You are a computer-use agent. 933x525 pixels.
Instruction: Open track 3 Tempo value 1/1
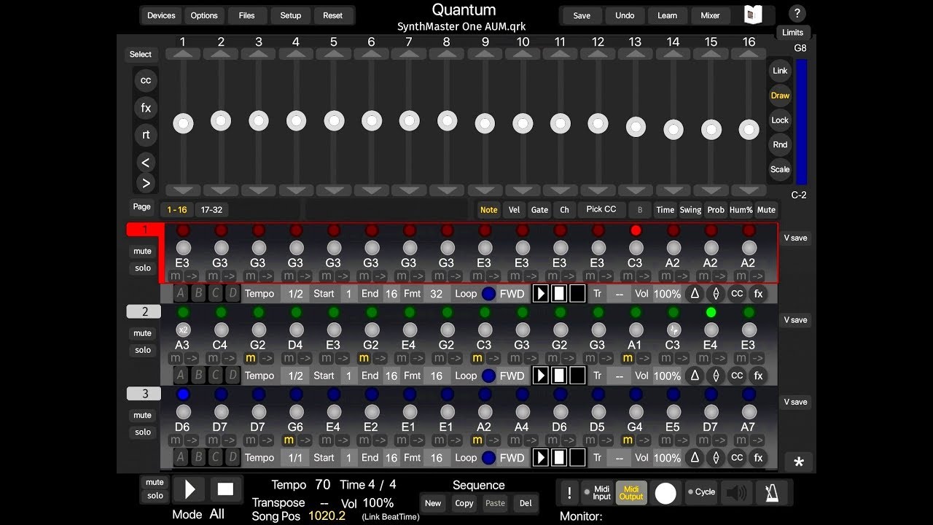[x=295, y=457]
